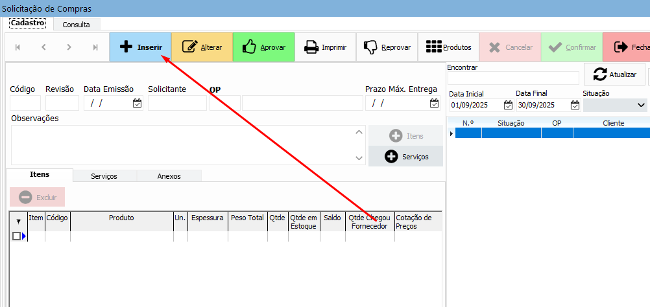Click the Alterar edit button
This screenshot has width=650, height=307.
202,47
